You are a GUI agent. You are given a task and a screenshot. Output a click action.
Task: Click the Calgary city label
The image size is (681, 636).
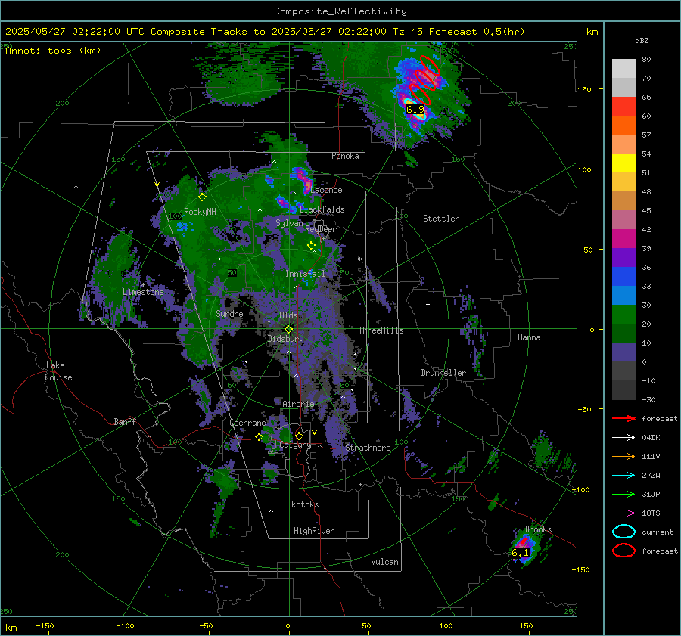(x=295, y=445)
